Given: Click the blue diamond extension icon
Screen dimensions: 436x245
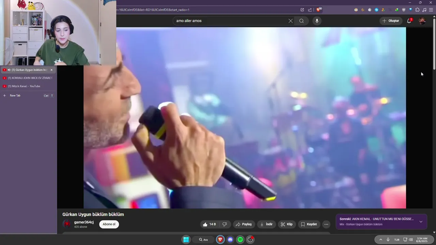Looking at the screenshot, I should tap(410, 10).
